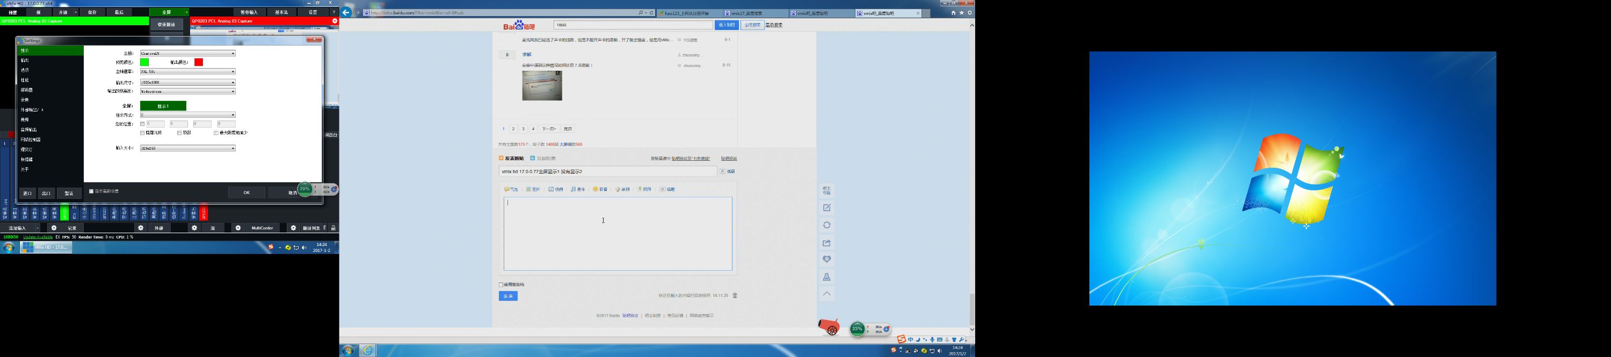The width and height of the screenshot is (1611, 357).
Task: Click green 预览颜色 preview color swatch
Action: (x=144, y=62)
